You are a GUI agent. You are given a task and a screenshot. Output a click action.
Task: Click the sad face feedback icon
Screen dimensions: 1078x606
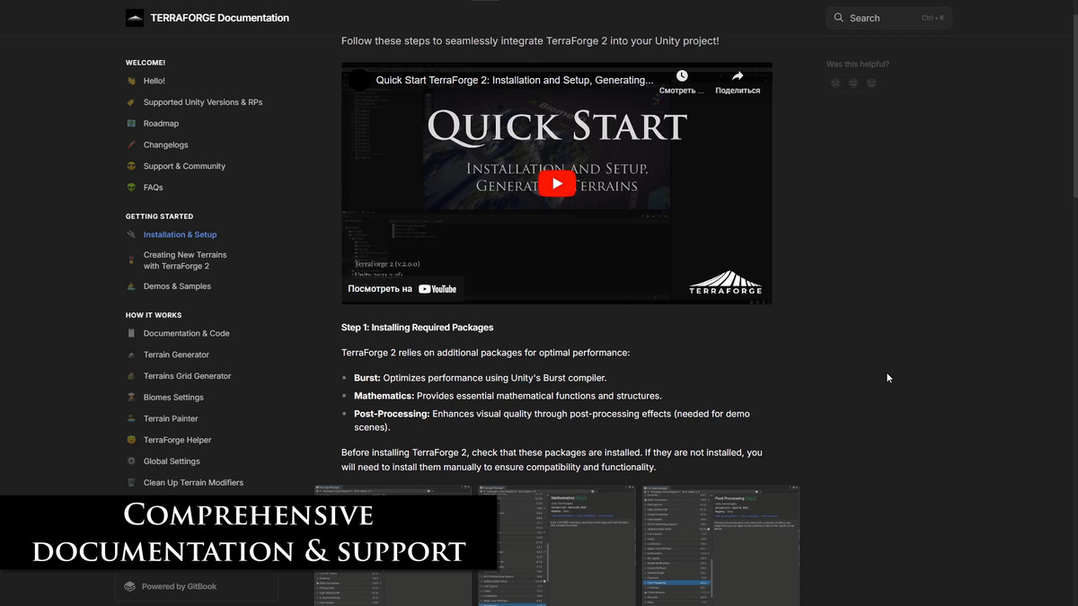(835, 83)
